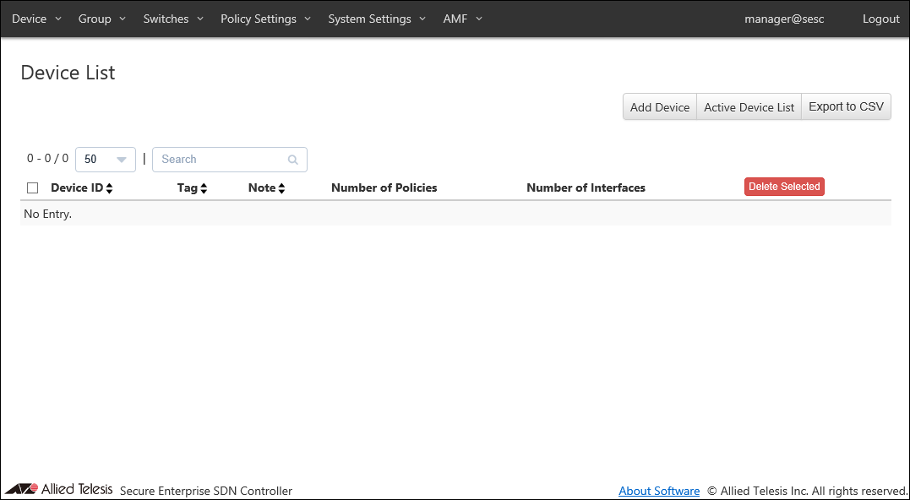Open the Policy Settings menu
The width and height of the screenshot is (910, 500).
[265, 19]
